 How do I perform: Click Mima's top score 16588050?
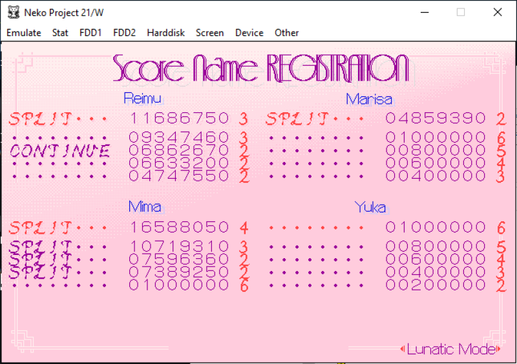click(x=180, y=227)
